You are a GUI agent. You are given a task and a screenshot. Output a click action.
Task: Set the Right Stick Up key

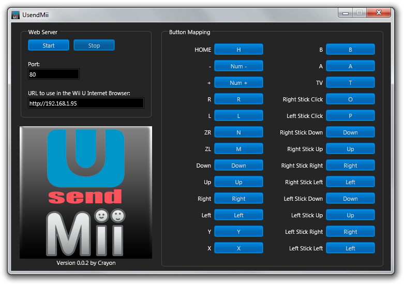350,148
